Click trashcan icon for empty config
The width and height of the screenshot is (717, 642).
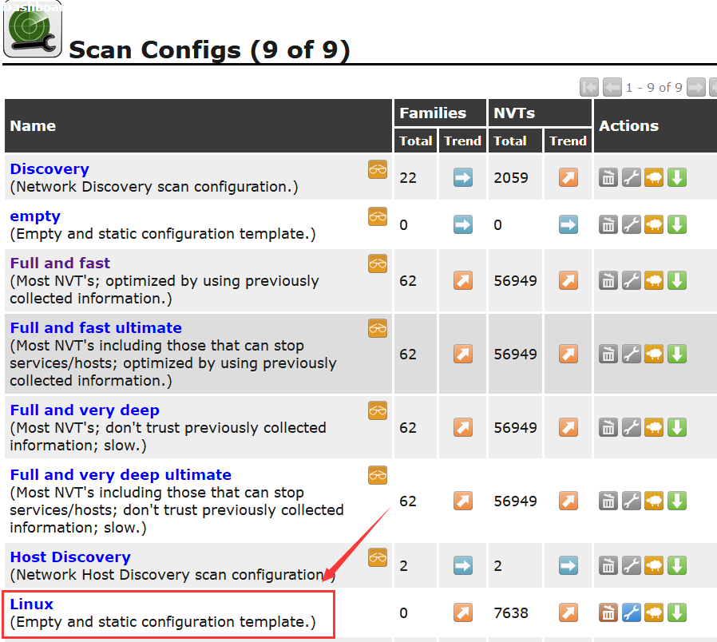(608, 224)
